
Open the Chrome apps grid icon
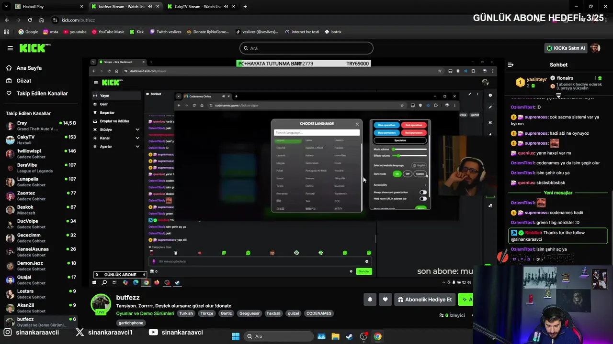(6, 32)
